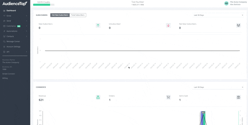The height and width of the screenshot is (125, 248).
Task: Expand the Commerce menu chevron
Action: click(26, 26)
